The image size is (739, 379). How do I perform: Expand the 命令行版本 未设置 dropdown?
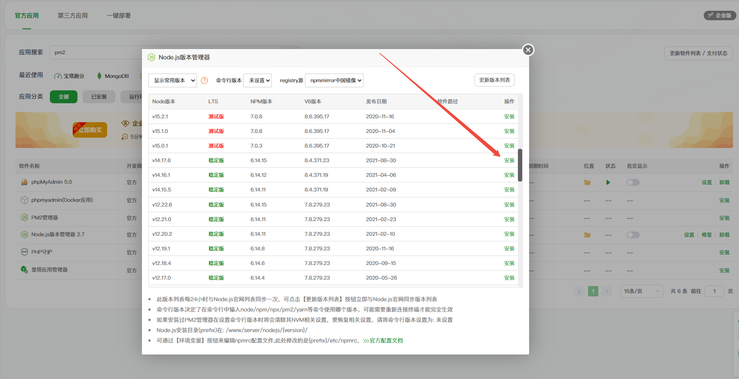pyautogui.click(x=258, y=80)
